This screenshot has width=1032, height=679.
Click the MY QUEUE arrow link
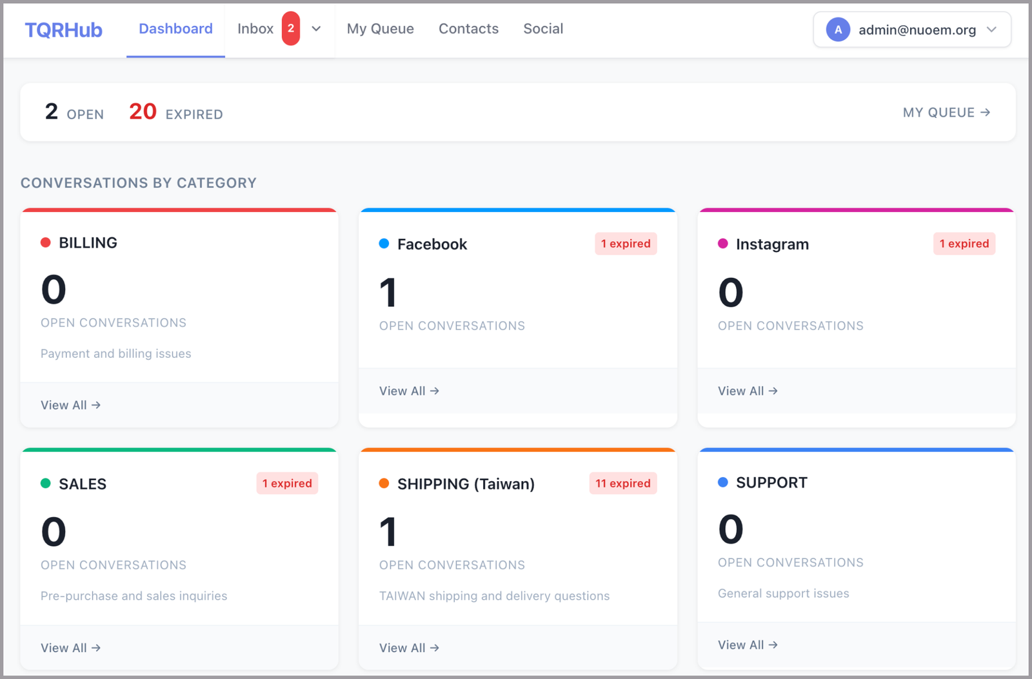tap(946, 112)
